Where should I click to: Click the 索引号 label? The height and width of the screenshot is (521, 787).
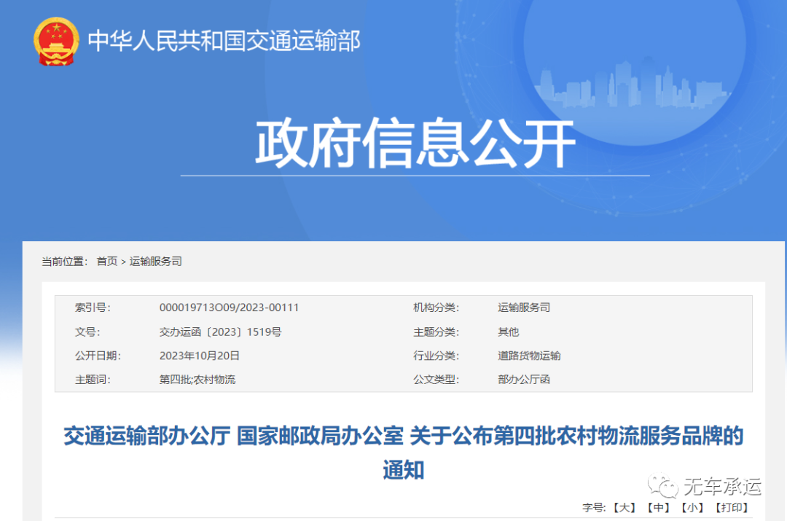click(x=93, y=307)
